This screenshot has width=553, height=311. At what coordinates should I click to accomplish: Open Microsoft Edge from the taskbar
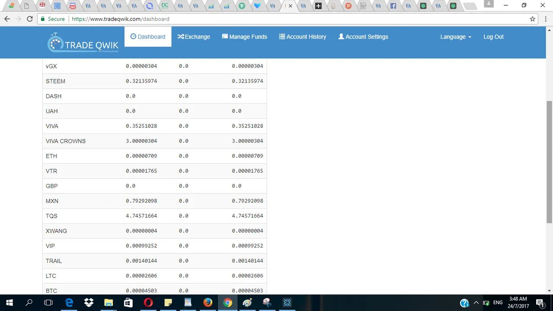tap(69, 303)
